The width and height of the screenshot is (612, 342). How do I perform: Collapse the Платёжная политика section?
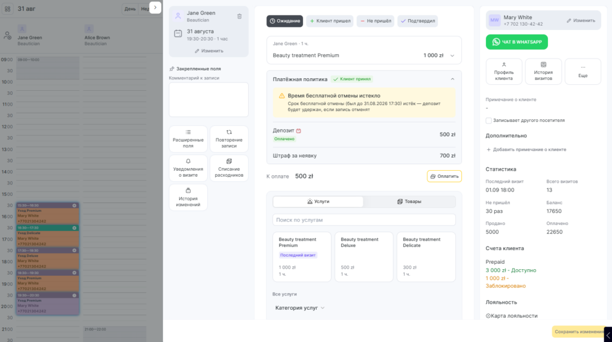(452, 79)
